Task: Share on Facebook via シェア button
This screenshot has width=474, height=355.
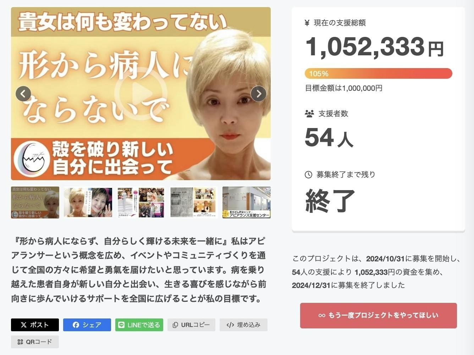Action: 87,325
